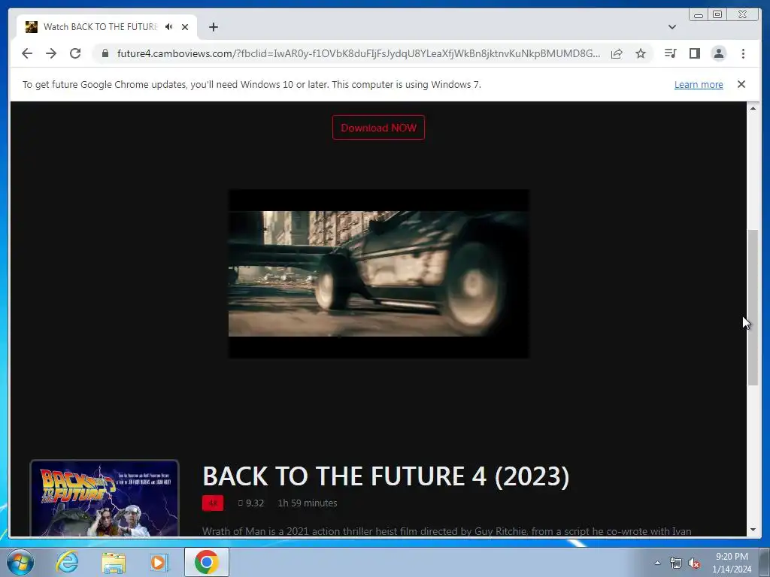This screenshot has height=577, width=770.
Task: Click the Wrath of Man description text
Action: [447, 531]
